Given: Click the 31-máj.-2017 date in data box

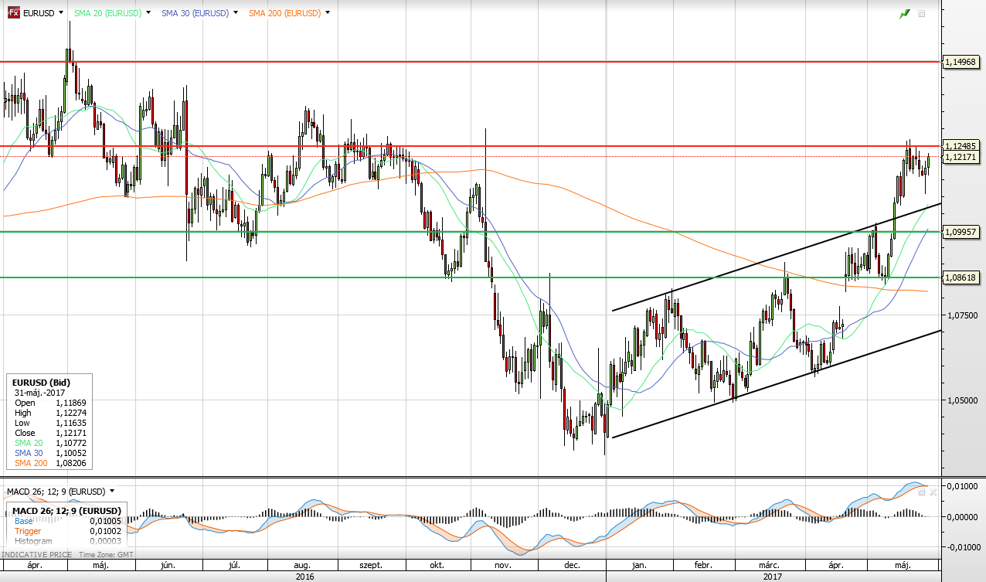Looking at the screenshot, I should click(x=39, y=393).
